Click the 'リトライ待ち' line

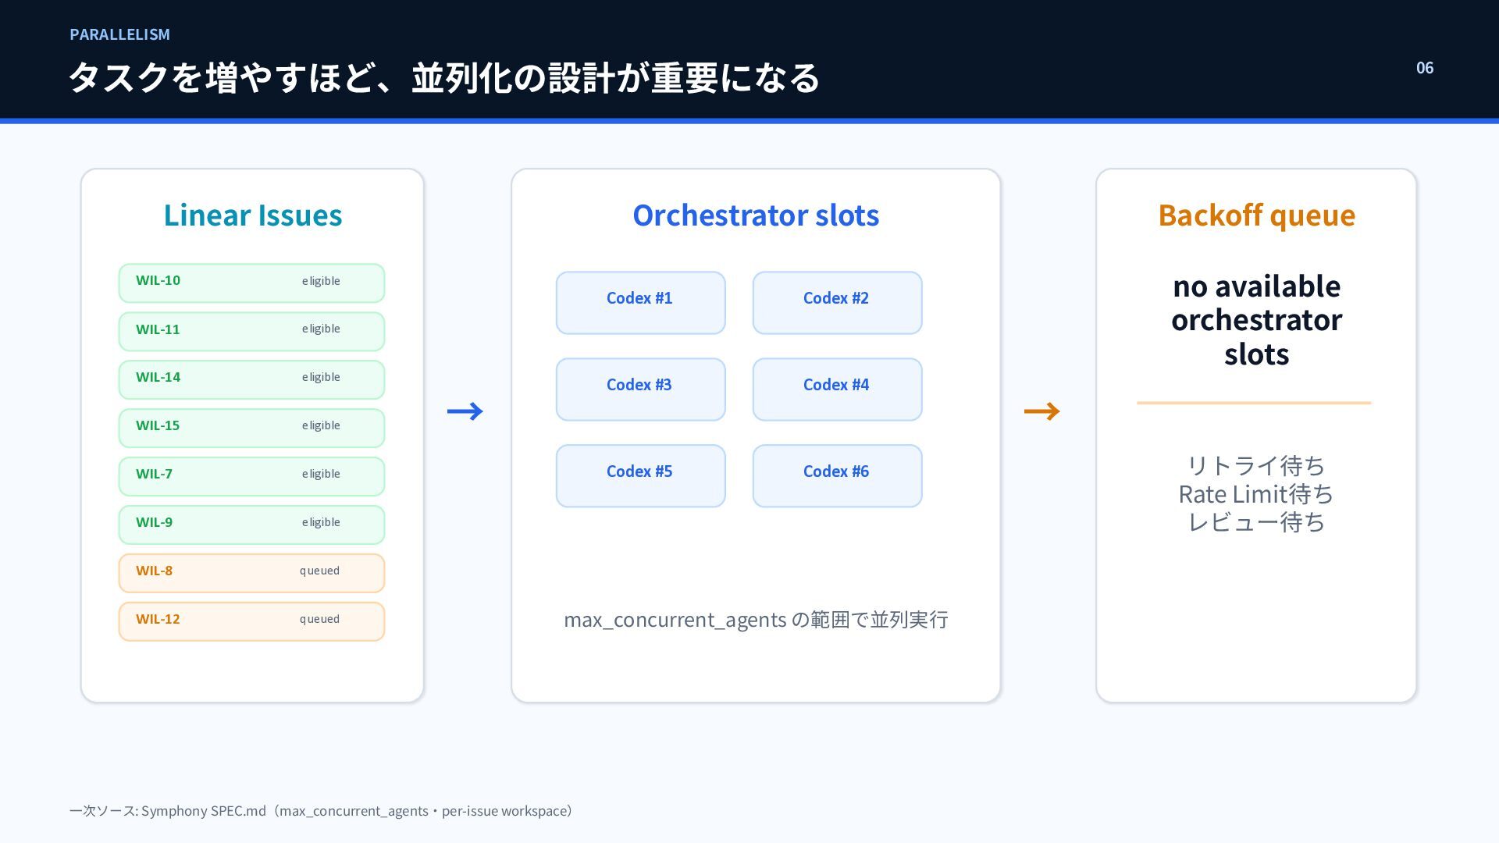click(1256, 466)
